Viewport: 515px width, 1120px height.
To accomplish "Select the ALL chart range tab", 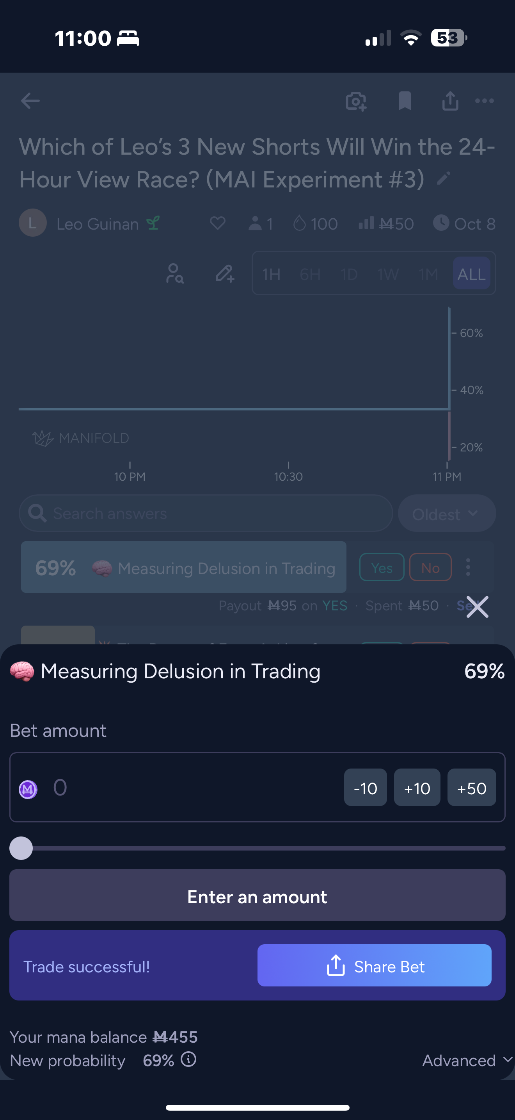I will point(471,274).
